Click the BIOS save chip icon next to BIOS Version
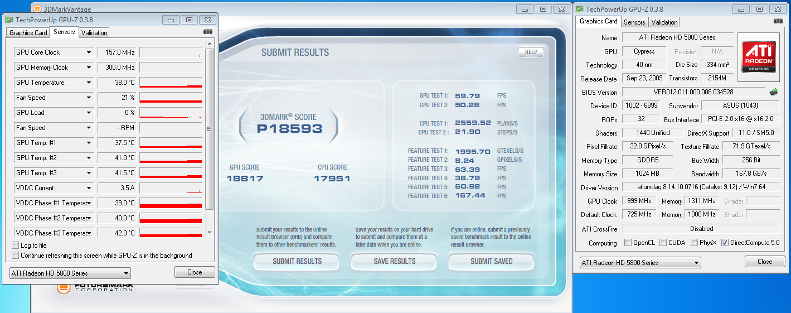The image size is (791, 313). 774,92
